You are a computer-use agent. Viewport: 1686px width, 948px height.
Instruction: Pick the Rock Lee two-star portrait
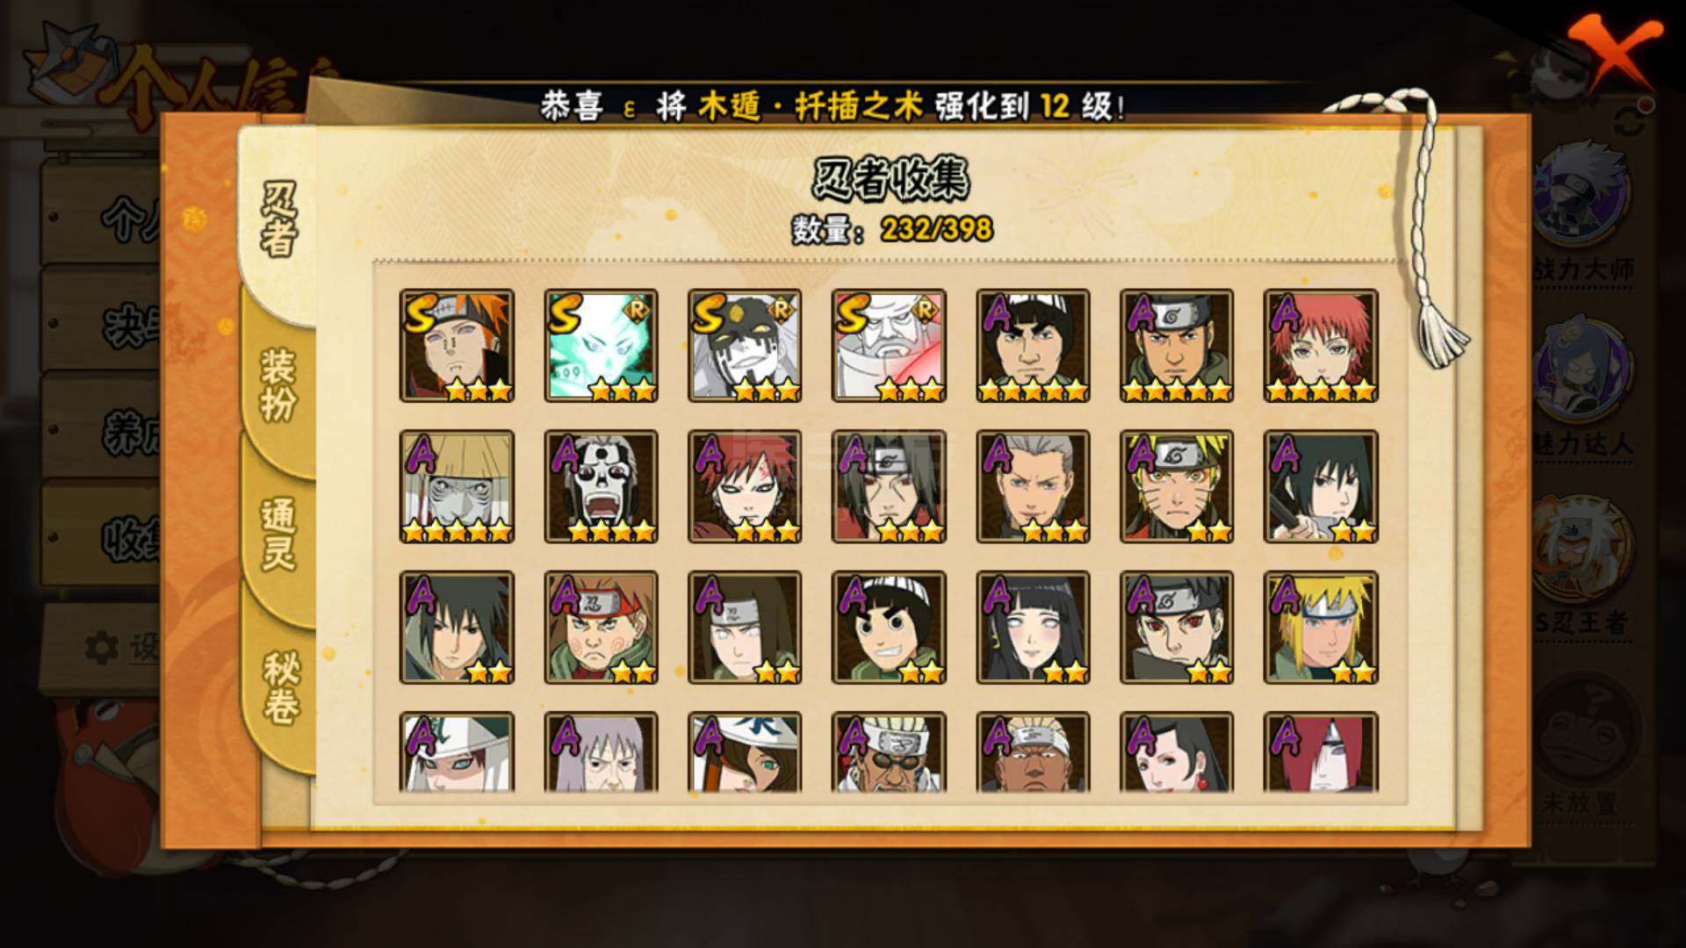pyautogui.click(x=889, y=628)
